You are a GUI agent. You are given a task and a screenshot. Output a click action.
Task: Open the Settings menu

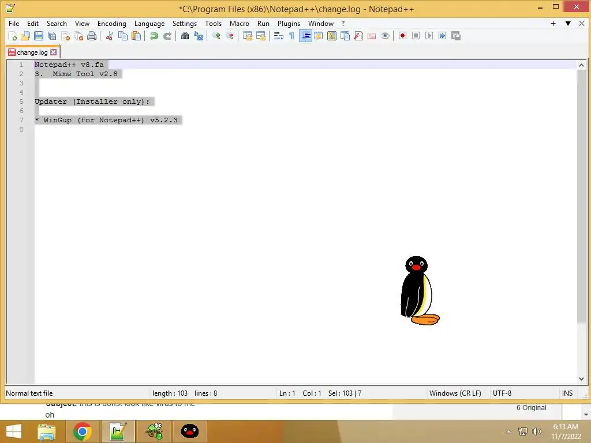click(x=184, y=23)
